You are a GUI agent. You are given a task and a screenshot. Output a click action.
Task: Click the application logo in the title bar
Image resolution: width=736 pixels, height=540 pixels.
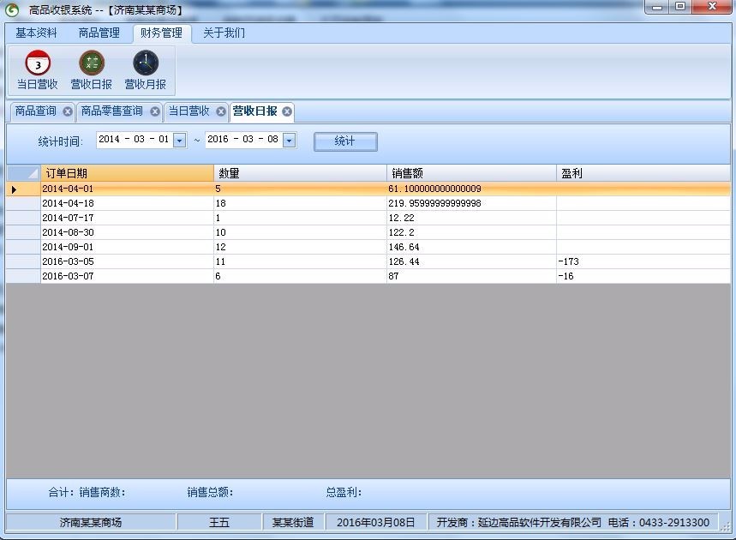click(x=10, y=8)
